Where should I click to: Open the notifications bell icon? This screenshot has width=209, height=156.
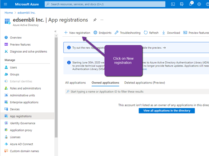(x=190, y=4)
